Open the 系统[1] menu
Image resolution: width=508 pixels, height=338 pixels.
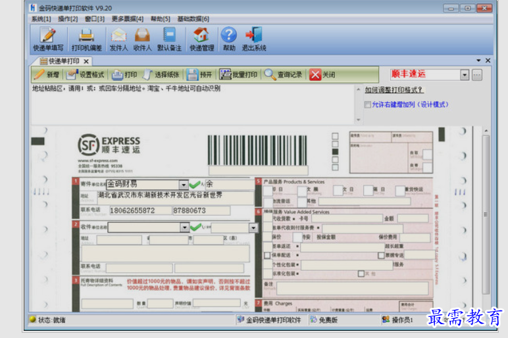pos(41,19)
